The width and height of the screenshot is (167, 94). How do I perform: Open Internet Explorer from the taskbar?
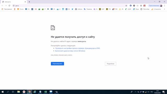(x=35, y=92)
